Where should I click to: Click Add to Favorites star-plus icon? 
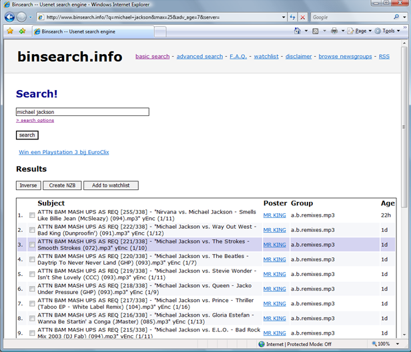(x=22, y=31)
